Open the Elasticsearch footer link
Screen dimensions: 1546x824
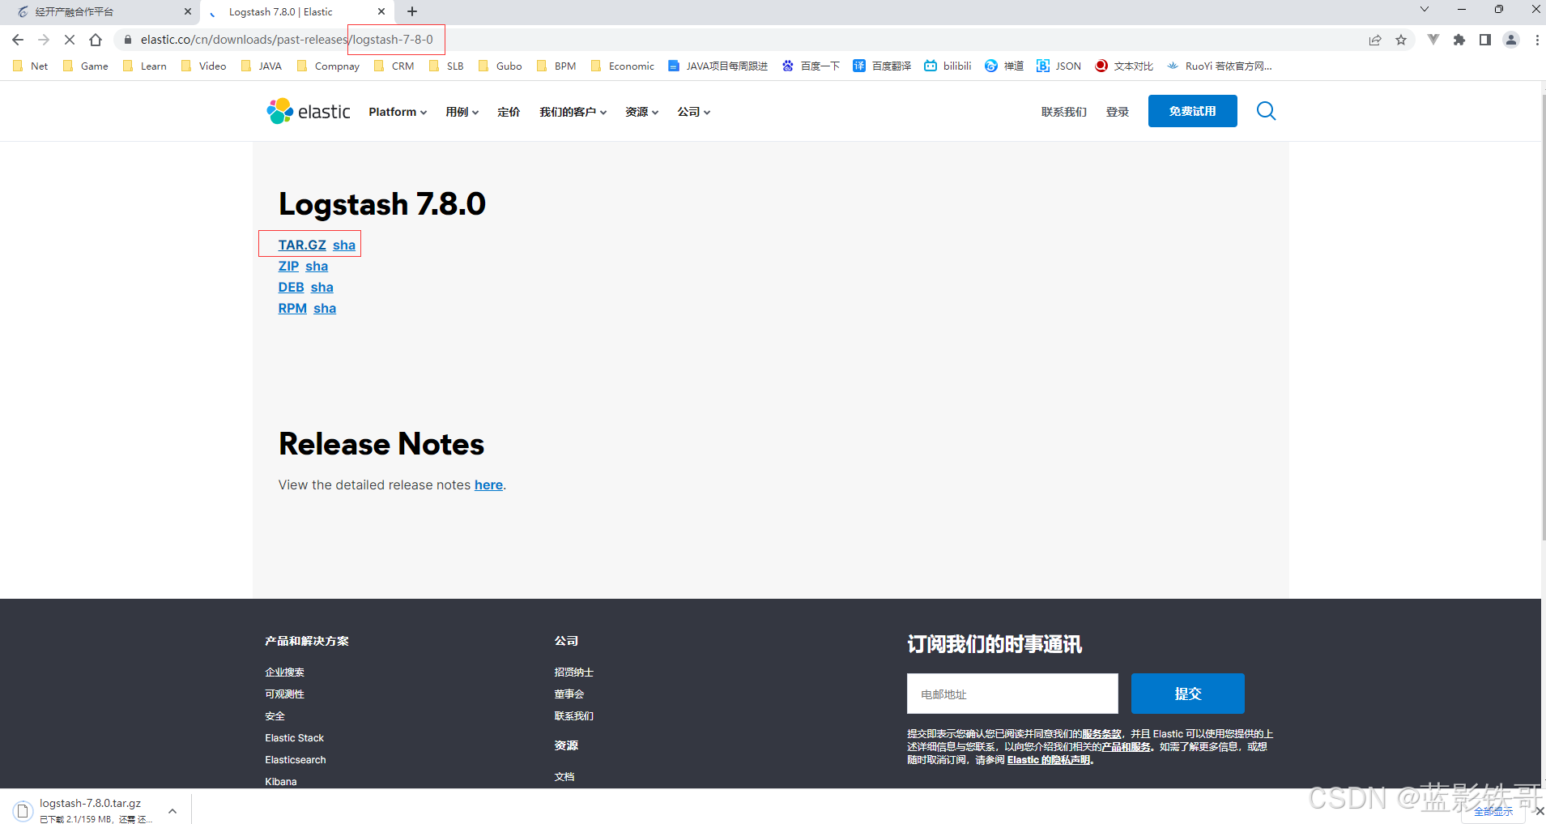coord(296,760)
